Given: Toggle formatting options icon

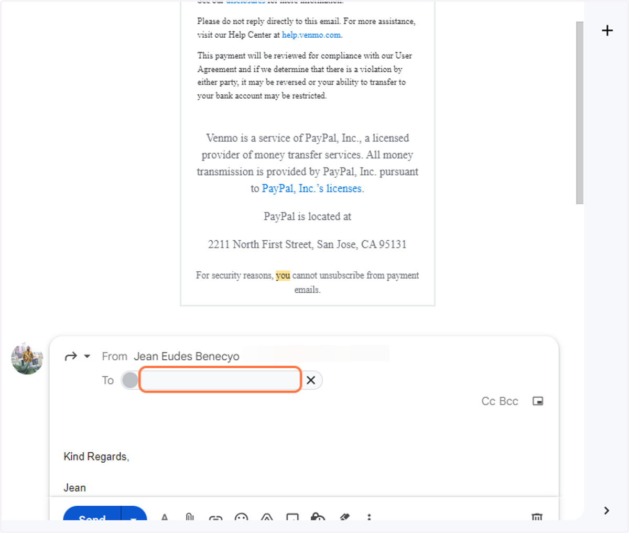Looking at the screenshot, I should [165, 517].
